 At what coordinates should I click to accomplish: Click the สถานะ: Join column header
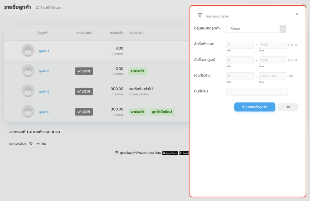click(84, 33)
